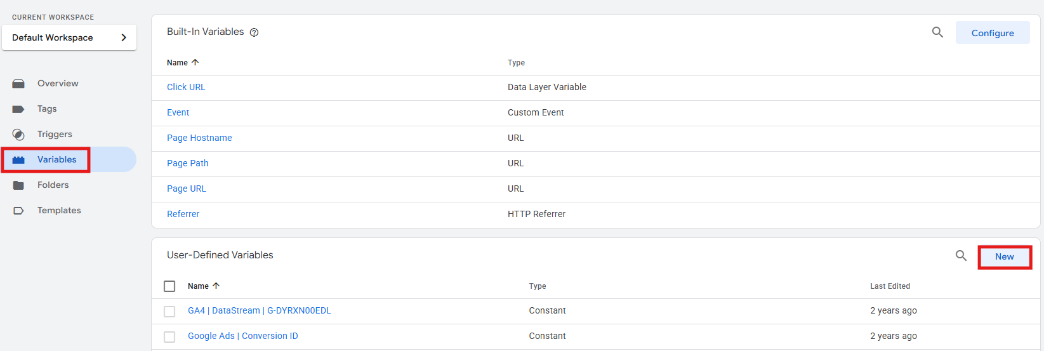Search the Built-In Variables table

[x=937, y=32]
